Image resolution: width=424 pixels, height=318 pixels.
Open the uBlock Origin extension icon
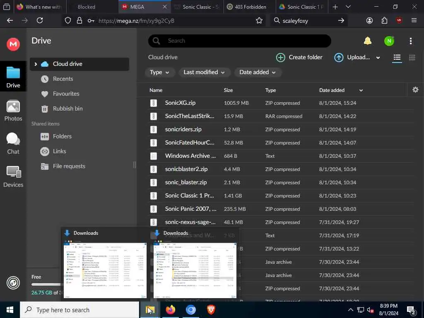tap(399, 21)
